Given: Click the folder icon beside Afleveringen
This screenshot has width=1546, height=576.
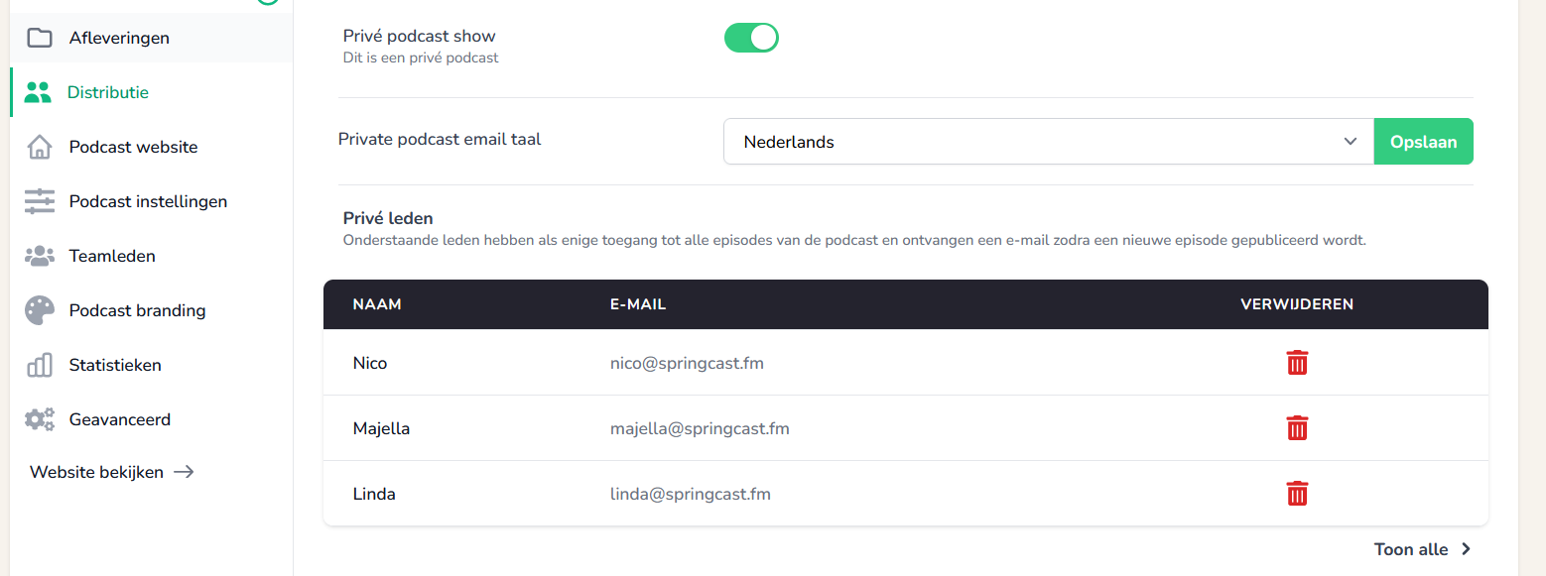Looking at the screenshot, I should click(40, 38).
